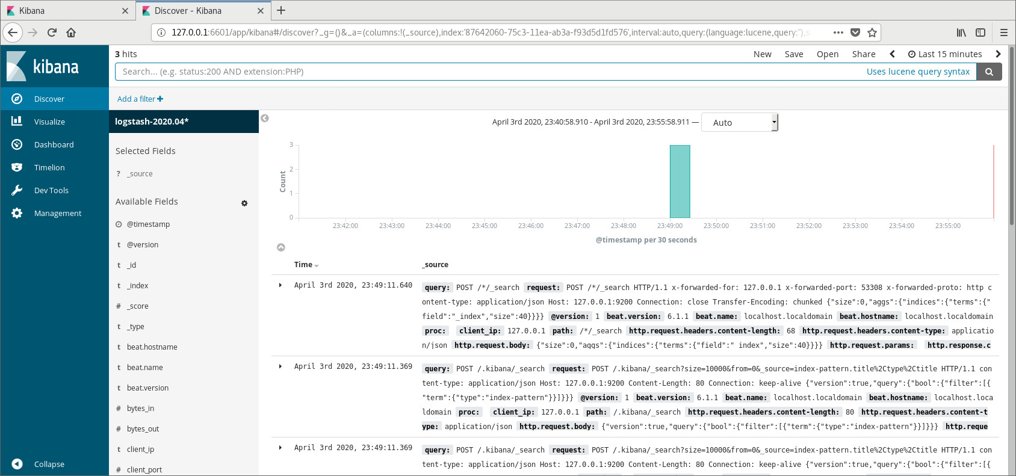This screenshot has height=476, width=1016.
Task: Select the _id field
Action: tap(131, 265)
